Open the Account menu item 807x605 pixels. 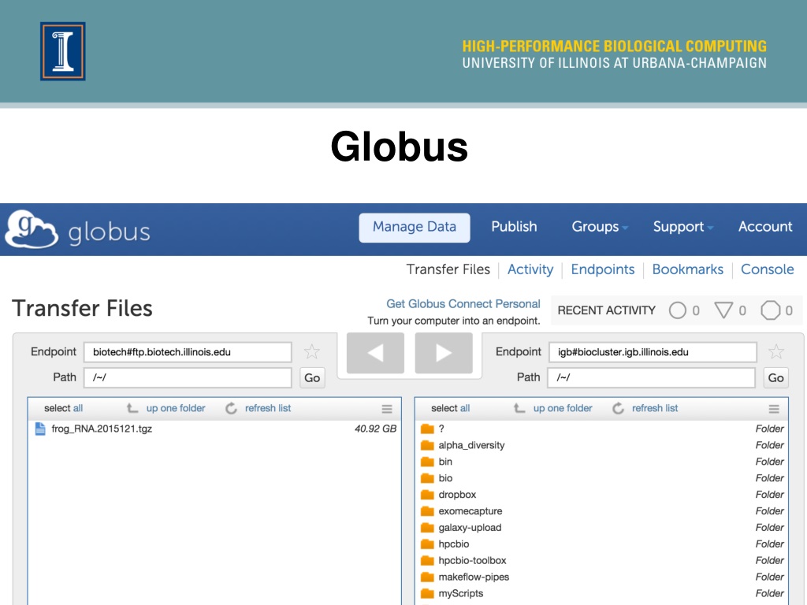pos(765,227)
